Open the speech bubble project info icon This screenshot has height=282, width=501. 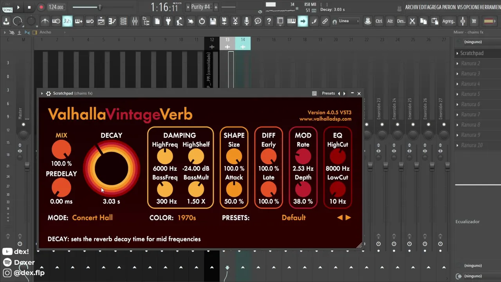[x=258, y=21]
